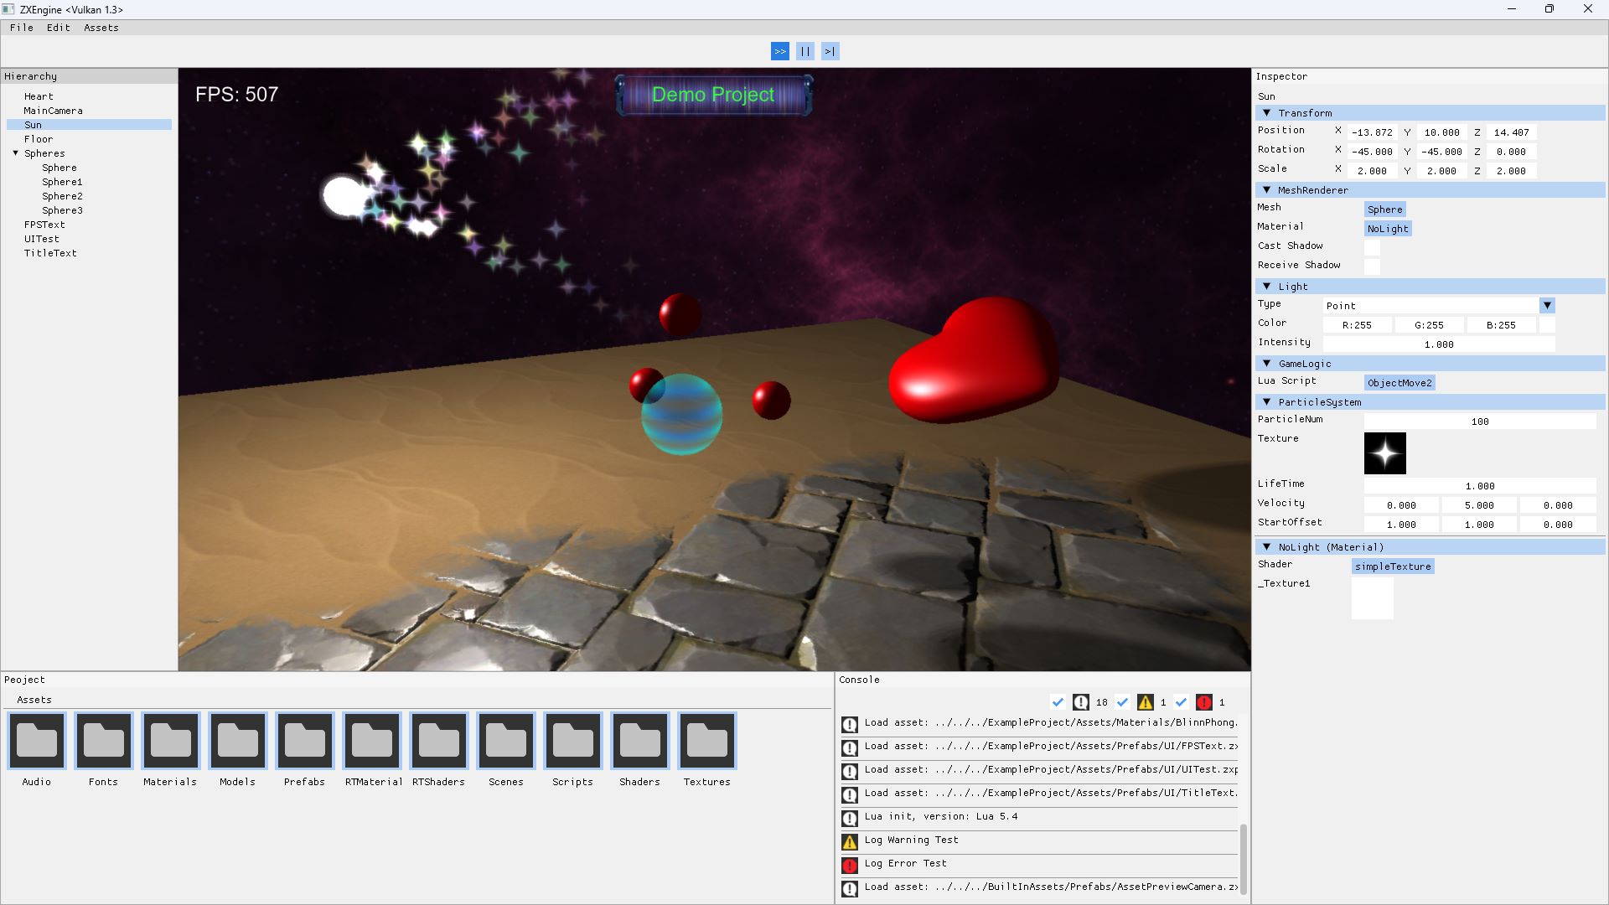Click the ObjectMove2 Lua script button
The width and height of the screenshot is (1609, 905).
1399,383
